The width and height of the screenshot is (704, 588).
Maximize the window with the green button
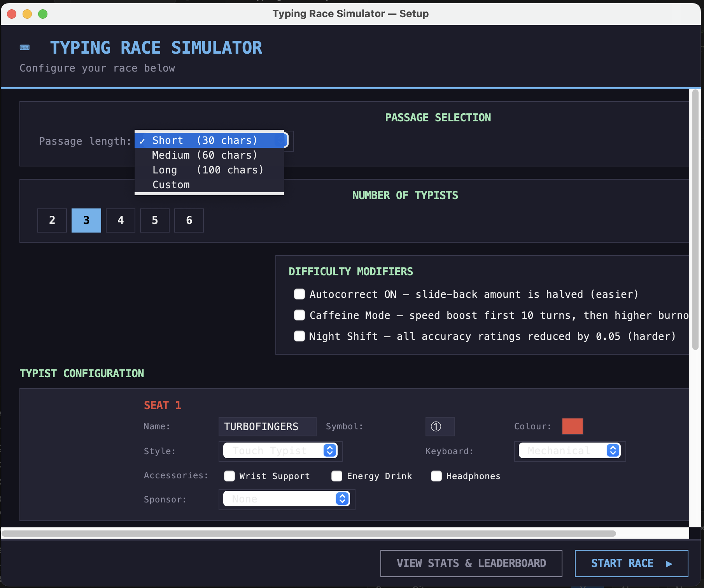(x=43, y=14)
